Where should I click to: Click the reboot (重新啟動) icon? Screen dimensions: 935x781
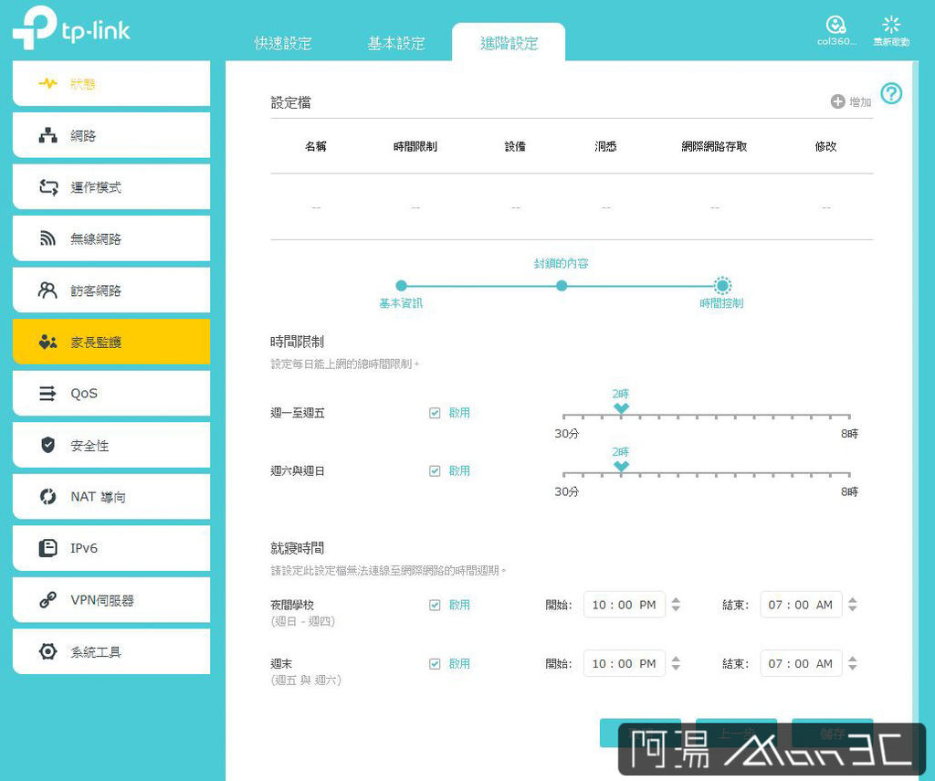coord(891,25)
